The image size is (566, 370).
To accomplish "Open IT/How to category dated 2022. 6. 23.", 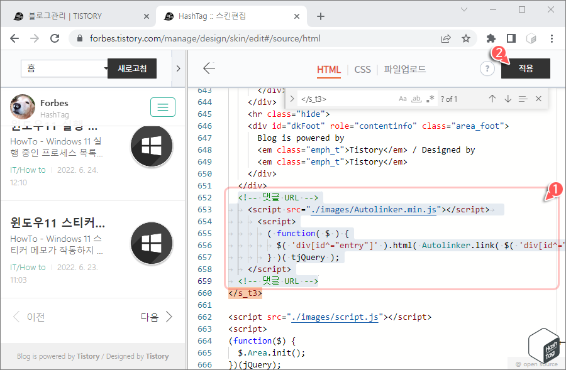I will click(28, 267).
